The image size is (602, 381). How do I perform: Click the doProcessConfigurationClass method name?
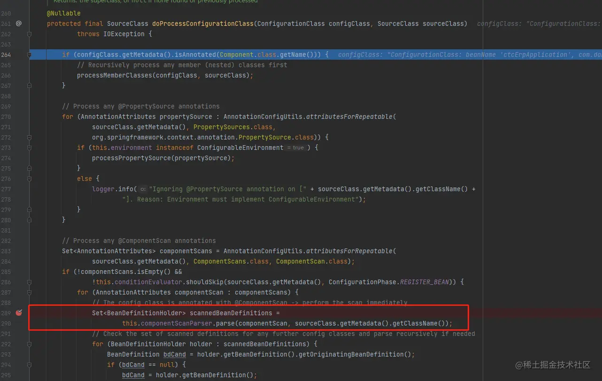click(203, 23)
